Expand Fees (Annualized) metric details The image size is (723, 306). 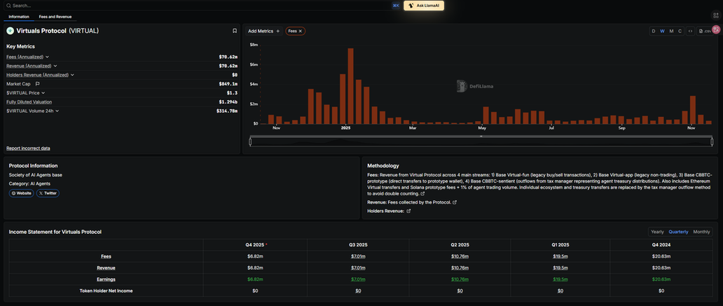pyautogui.click(x=47, y=57)
